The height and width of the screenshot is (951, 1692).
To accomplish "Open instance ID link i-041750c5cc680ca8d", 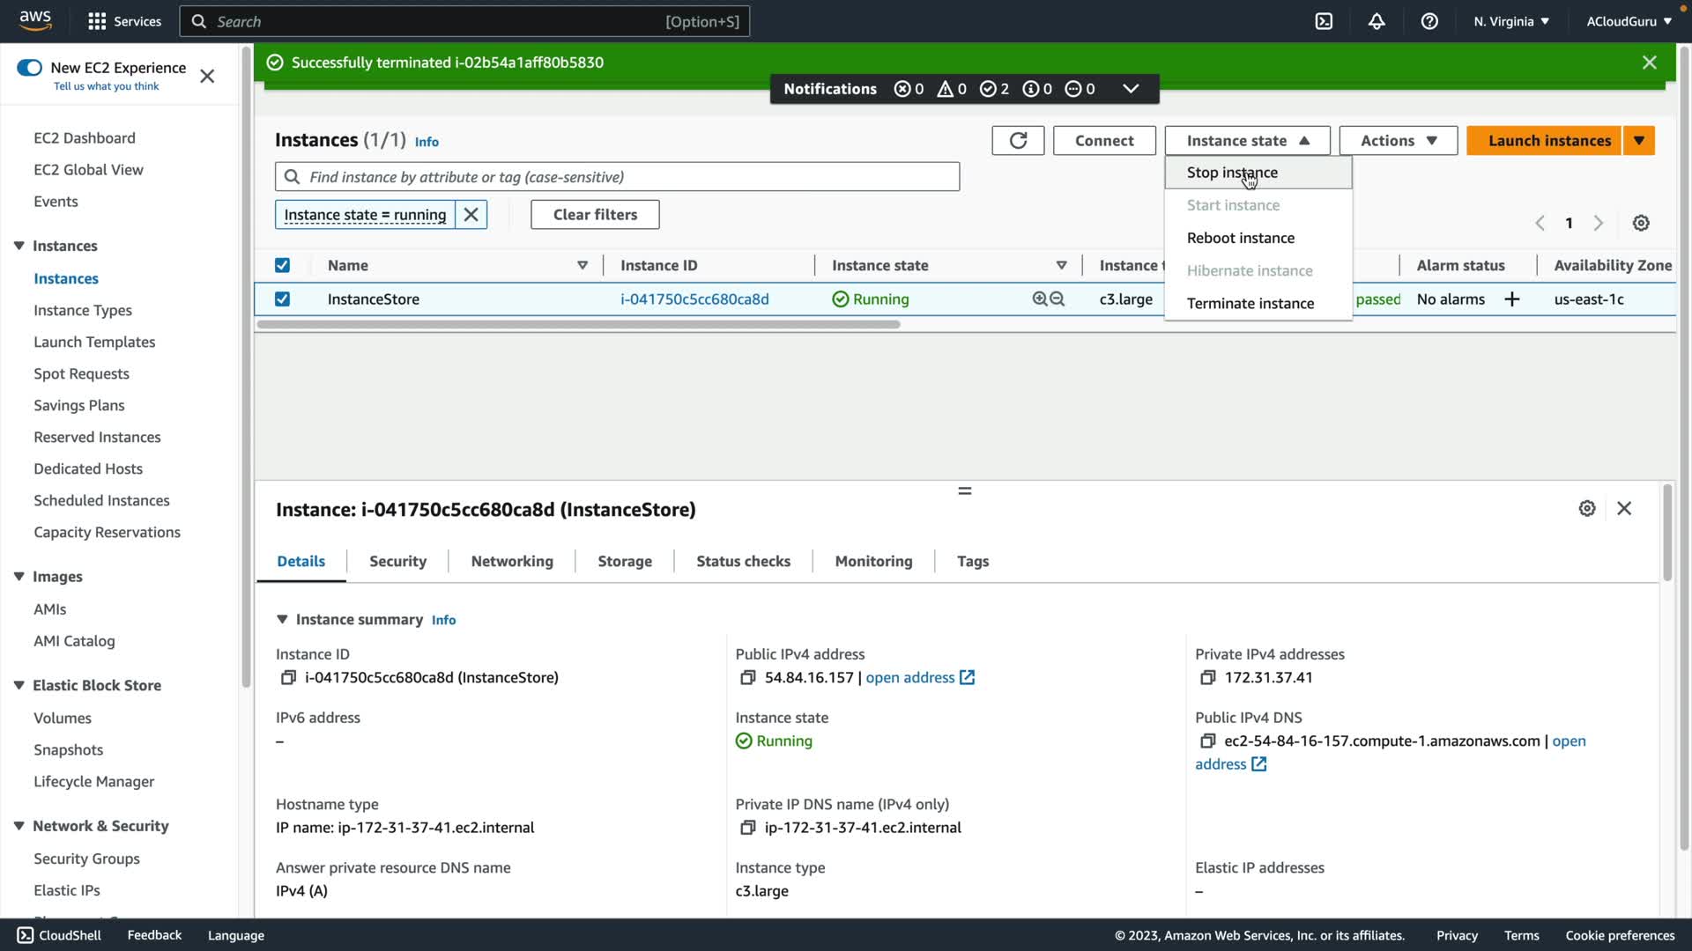I will (x=694, y=299).
